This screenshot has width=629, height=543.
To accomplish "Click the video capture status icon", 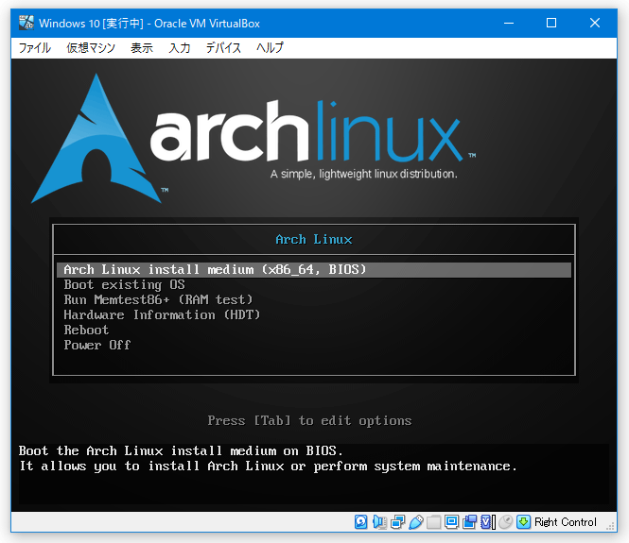I will pyautogui.click(x=470, y=522).
